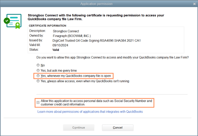
Task: Click the CERTIFICATE INFORMATION heading
Action: 48,26
